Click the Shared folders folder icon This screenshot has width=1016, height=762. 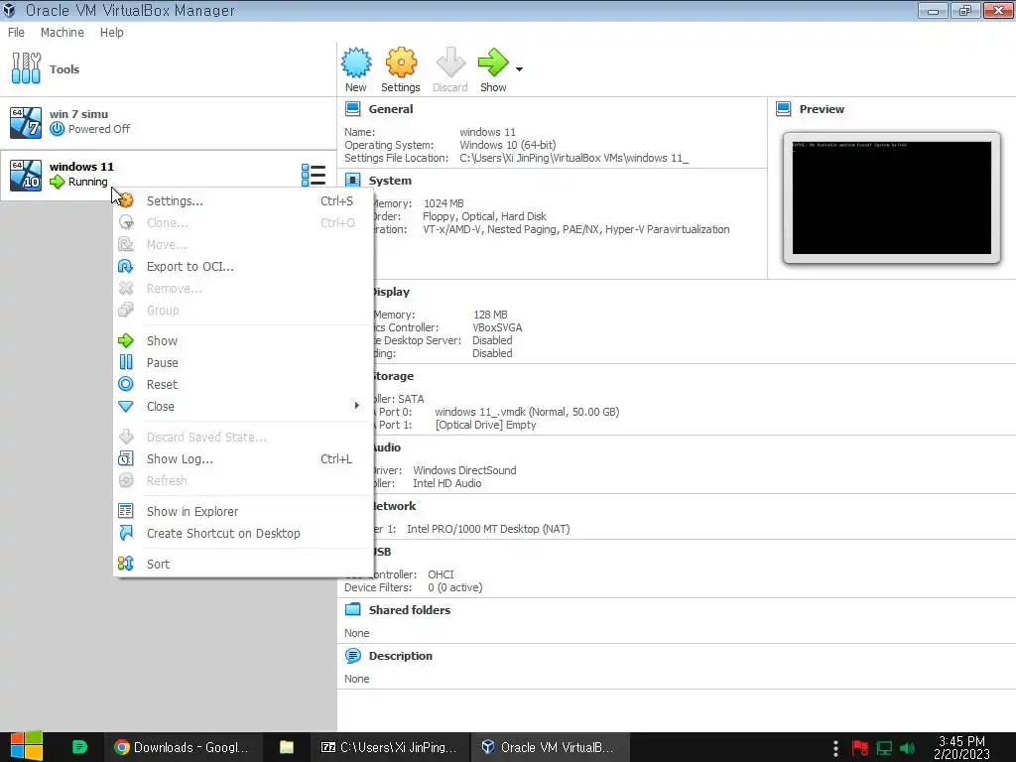point(353,610)
